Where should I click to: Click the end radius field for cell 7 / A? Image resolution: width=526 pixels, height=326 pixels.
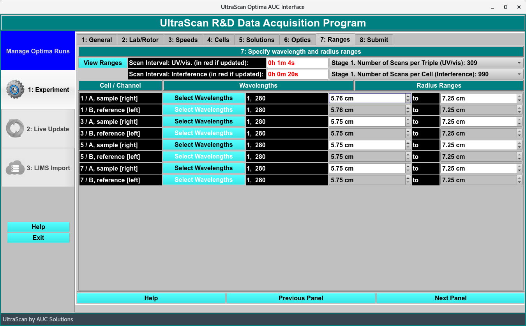click(x=478, y=168)
